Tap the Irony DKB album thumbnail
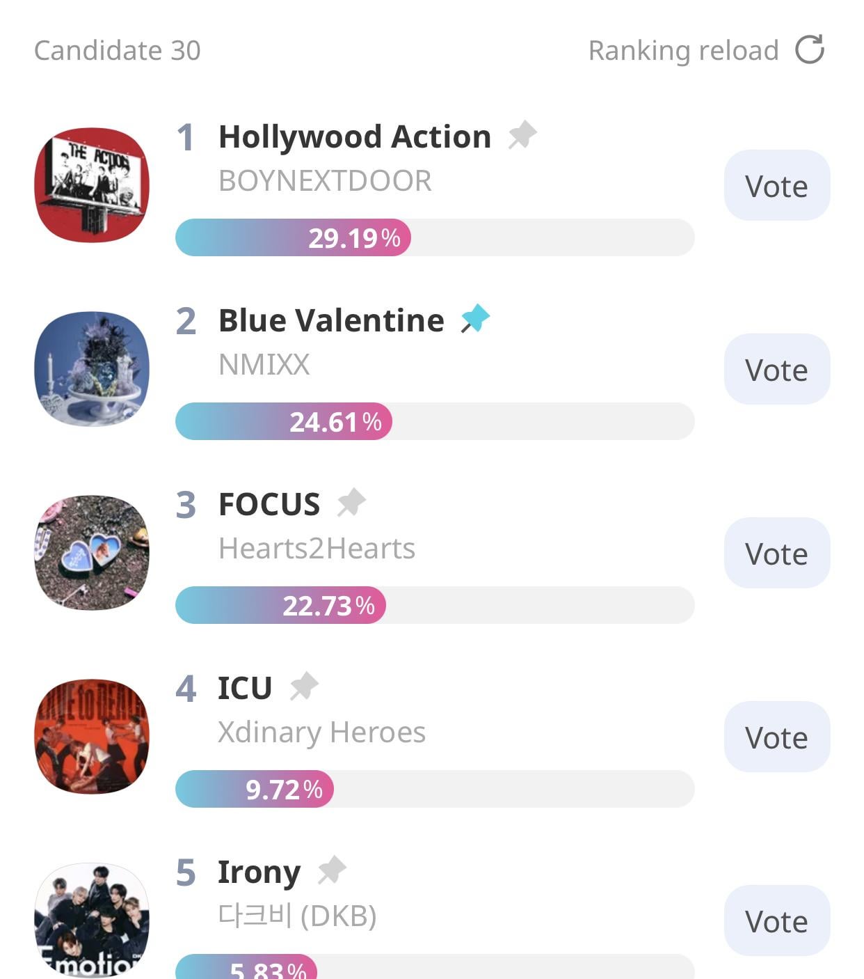The height and width of the screenshot is (979, 864). [x=92, y=921]
